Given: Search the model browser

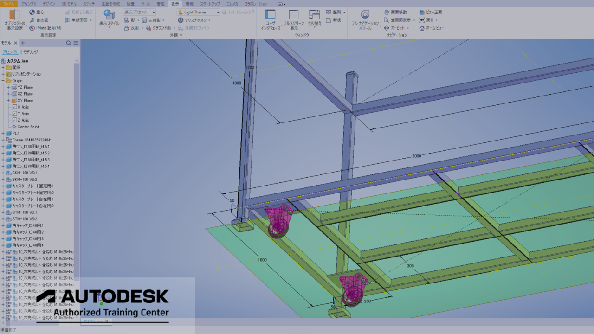Looking at the screenshot, I should (69, 43).
